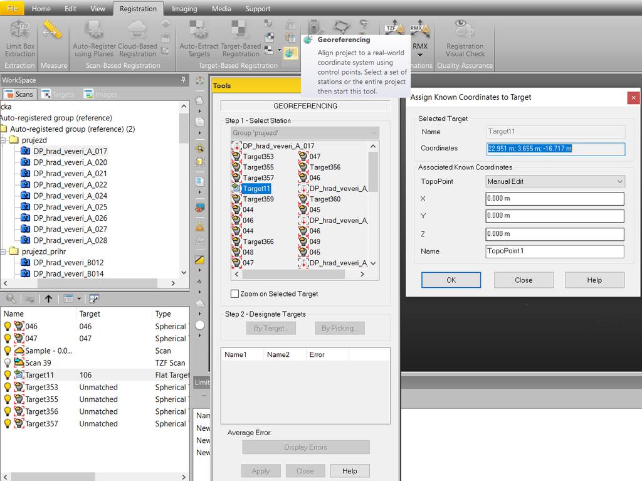This screenshot has width=642, height=481.
Task: Open the Media ribbon tab
Action: click(x=221, y=9)
